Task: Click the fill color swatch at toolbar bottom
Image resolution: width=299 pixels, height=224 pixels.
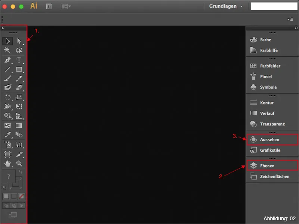Action: tap(9, 176)
